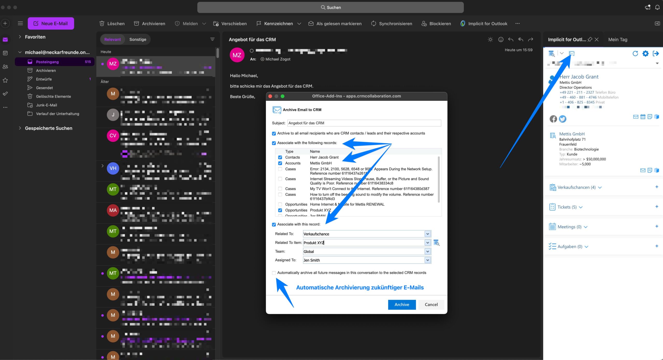Click the cube icon under Jacob Grant contact
Image resolution: width=663 pixels, height=360 pixels.
point(657,117)
